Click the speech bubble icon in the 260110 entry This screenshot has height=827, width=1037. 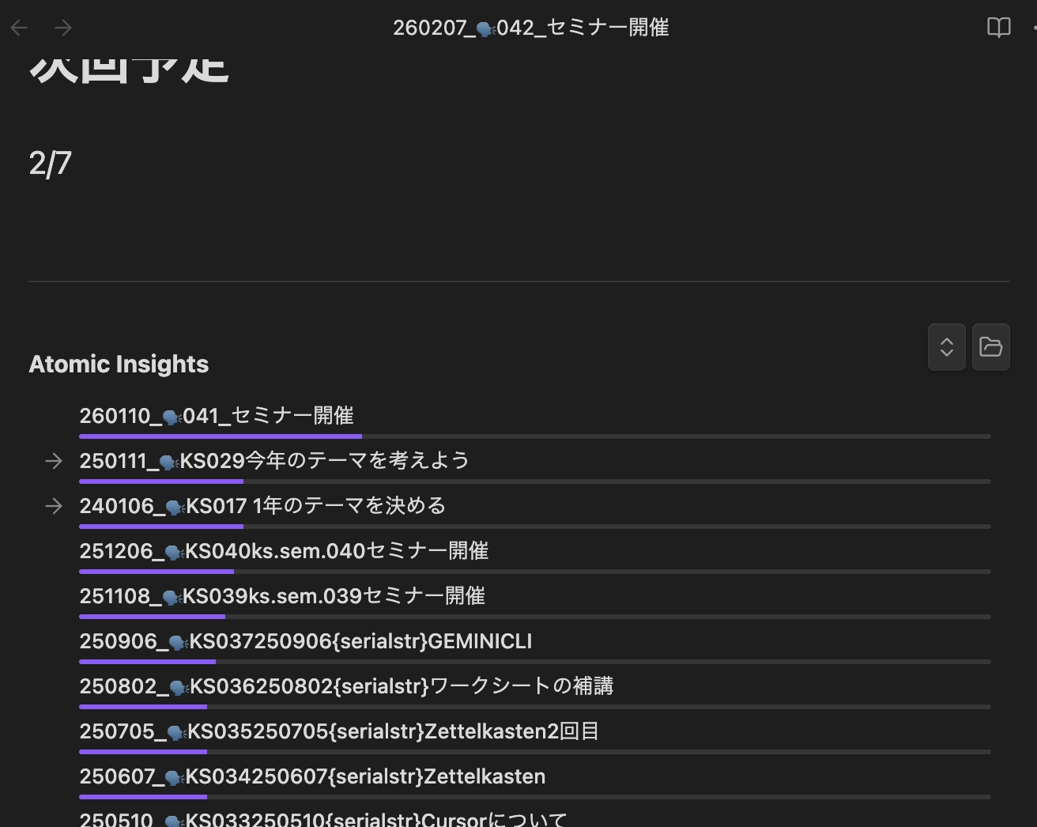point(173,415)
